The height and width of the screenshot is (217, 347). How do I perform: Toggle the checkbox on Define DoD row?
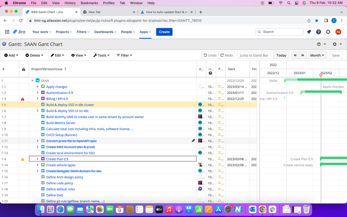tap(42, 195)
